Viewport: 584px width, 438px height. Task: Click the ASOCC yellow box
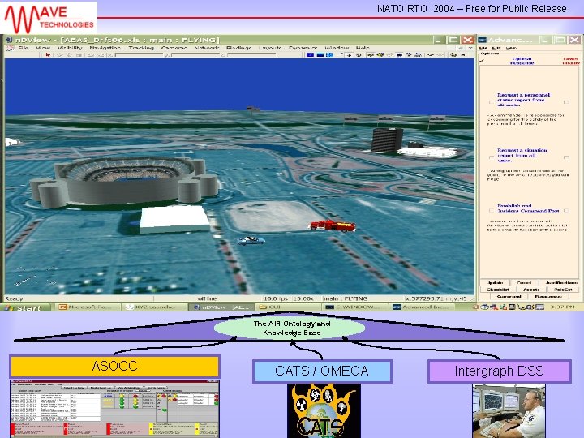(x=114, y=366)
